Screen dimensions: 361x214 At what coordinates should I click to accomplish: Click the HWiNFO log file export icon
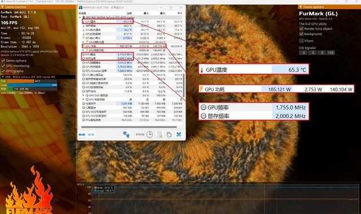pos(160,134)
